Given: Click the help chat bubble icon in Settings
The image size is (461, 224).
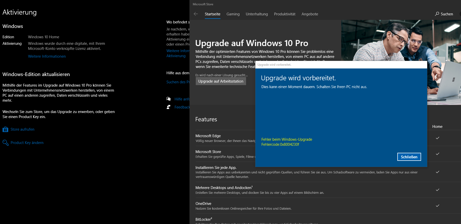Looking at the screenshot, I should pyautogui.click(x=168, y=99).
